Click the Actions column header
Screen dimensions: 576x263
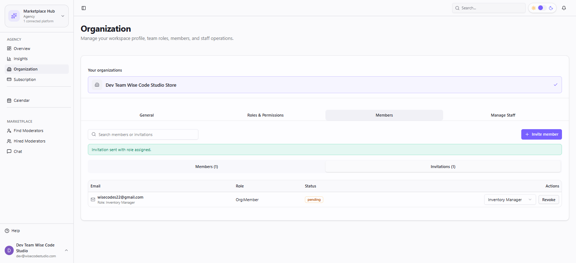pos(552,186)
